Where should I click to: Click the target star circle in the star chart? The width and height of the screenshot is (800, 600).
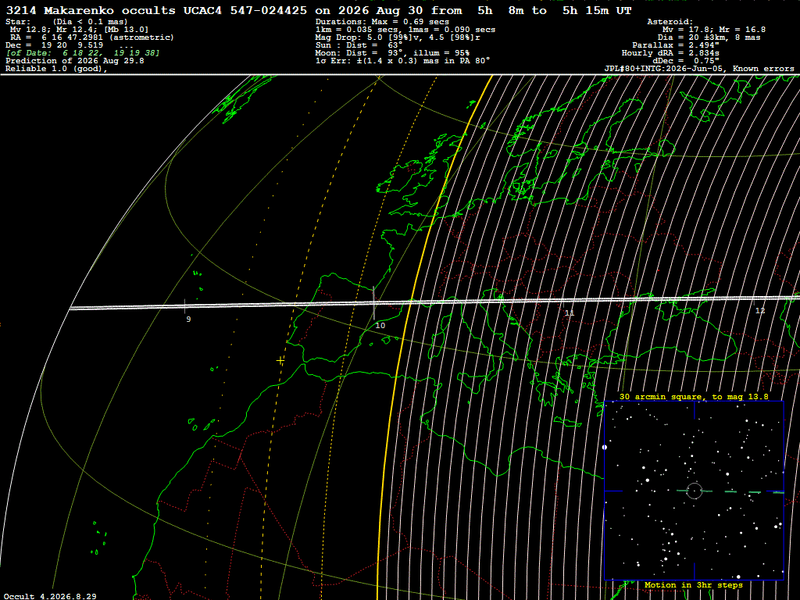[695, 491]
